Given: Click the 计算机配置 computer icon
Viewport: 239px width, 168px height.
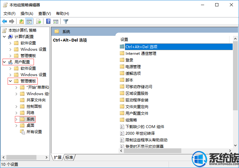Looking at the screenshot, I should click(10, 37).
